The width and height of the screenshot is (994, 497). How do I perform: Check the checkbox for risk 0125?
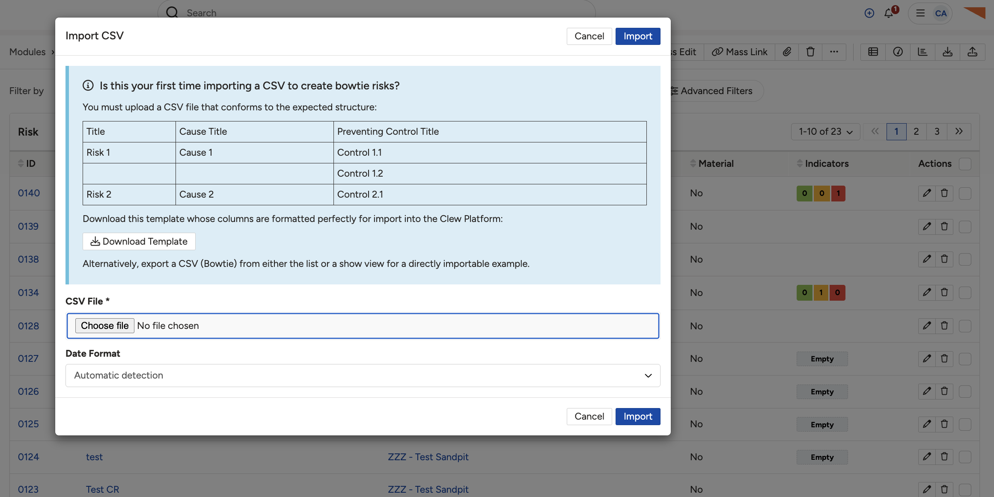(x=965, y=424)
